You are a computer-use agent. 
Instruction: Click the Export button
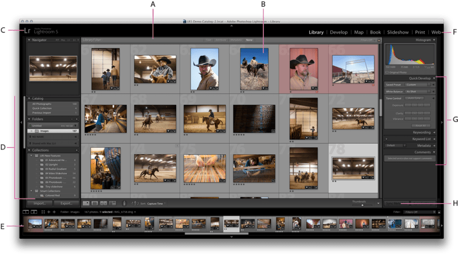(66, 203)
